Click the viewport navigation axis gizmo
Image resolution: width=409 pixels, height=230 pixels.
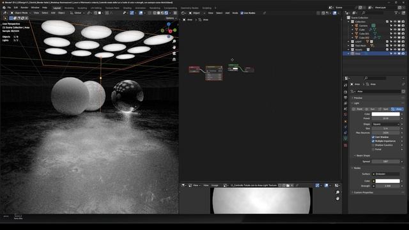pos(169,30)
